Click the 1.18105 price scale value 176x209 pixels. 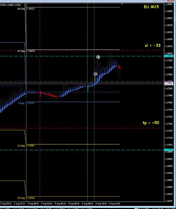(x=169, y=46)
